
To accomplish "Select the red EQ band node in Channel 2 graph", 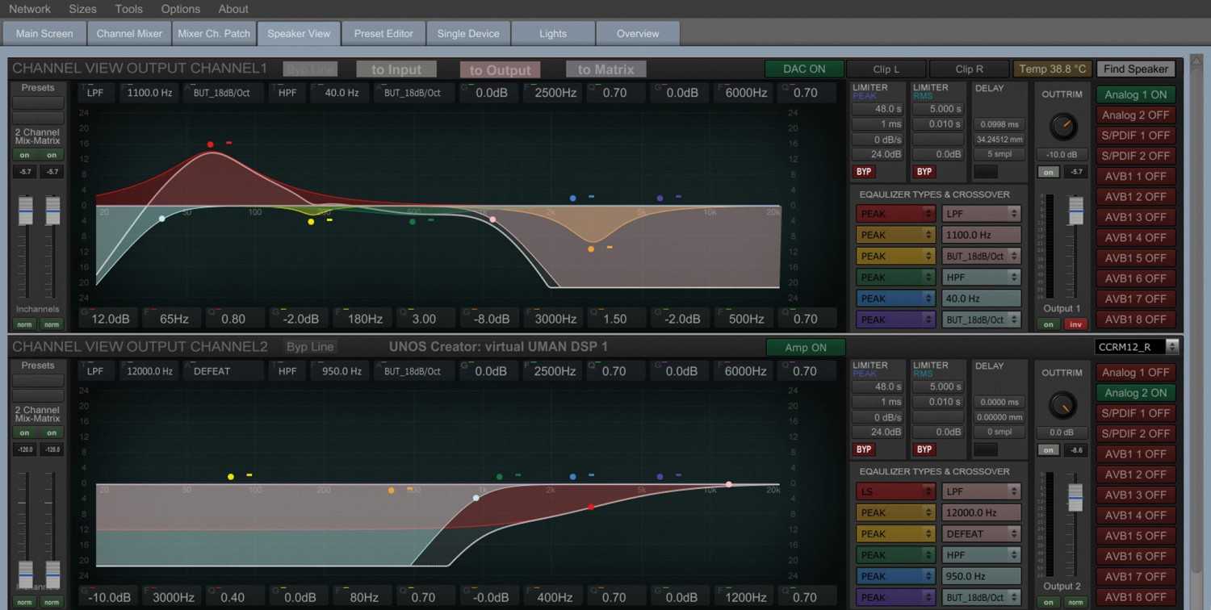I will (591, 507).
